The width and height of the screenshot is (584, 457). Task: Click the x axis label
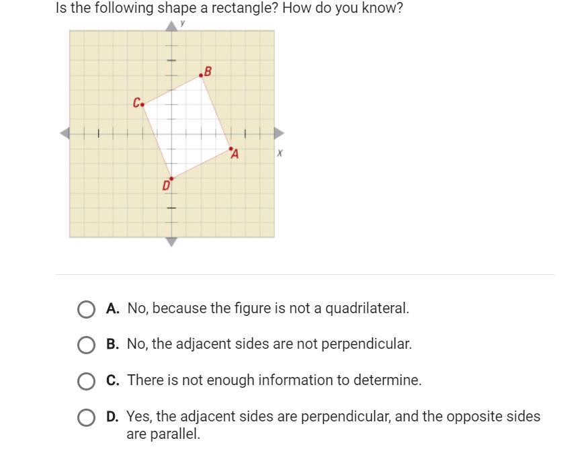pyautogui.click(x=280, y=153)
